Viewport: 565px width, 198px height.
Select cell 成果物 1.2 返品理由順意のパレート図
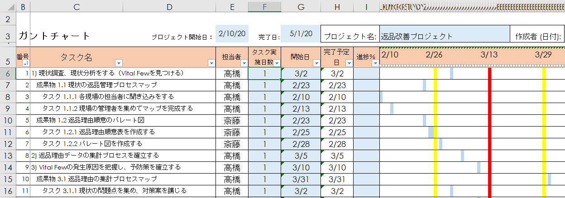click(x=123, y=120)
